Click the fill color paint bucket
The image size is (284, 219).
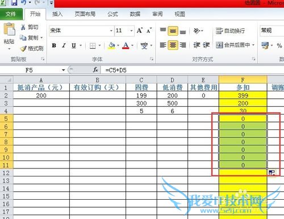(112, 45)
